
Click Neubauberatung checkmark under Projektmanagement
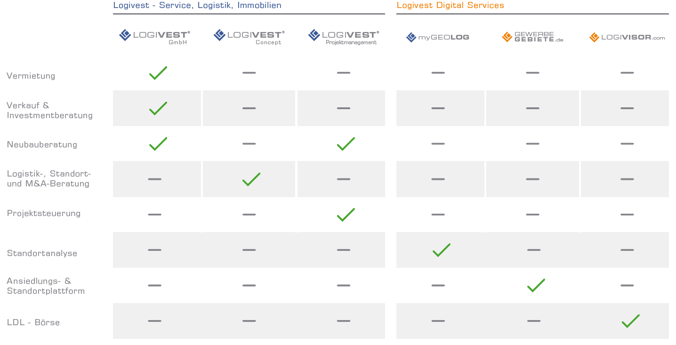[346, 144]
